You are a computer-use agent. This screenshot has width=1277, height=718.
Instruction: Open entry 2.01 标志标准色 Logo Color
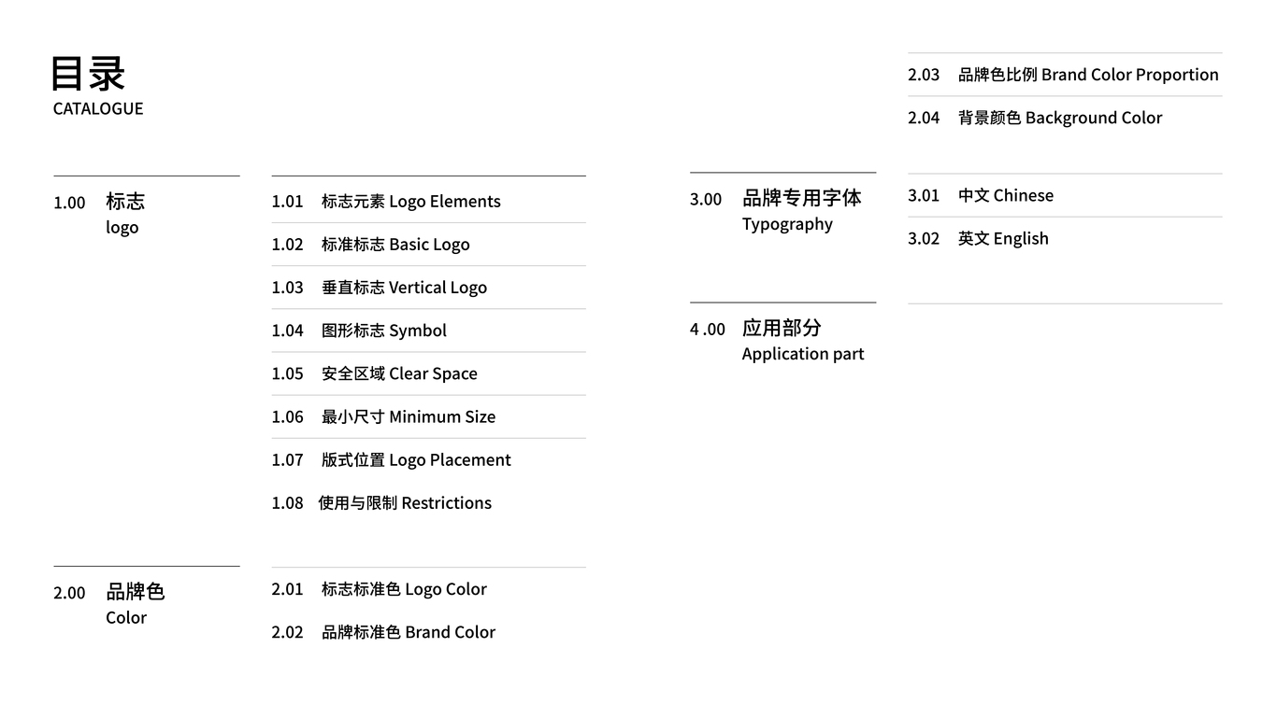click(x=379, y=589)
